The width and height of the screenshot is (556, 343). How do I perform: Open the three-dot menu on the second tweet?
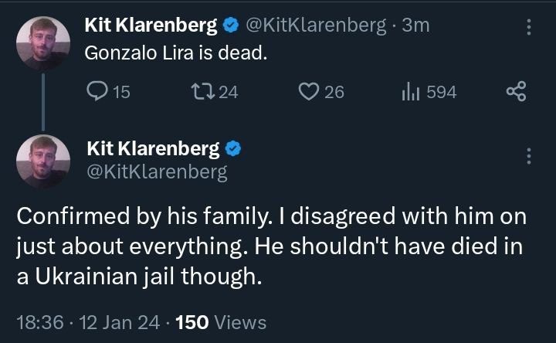click(x=529, y=155)
